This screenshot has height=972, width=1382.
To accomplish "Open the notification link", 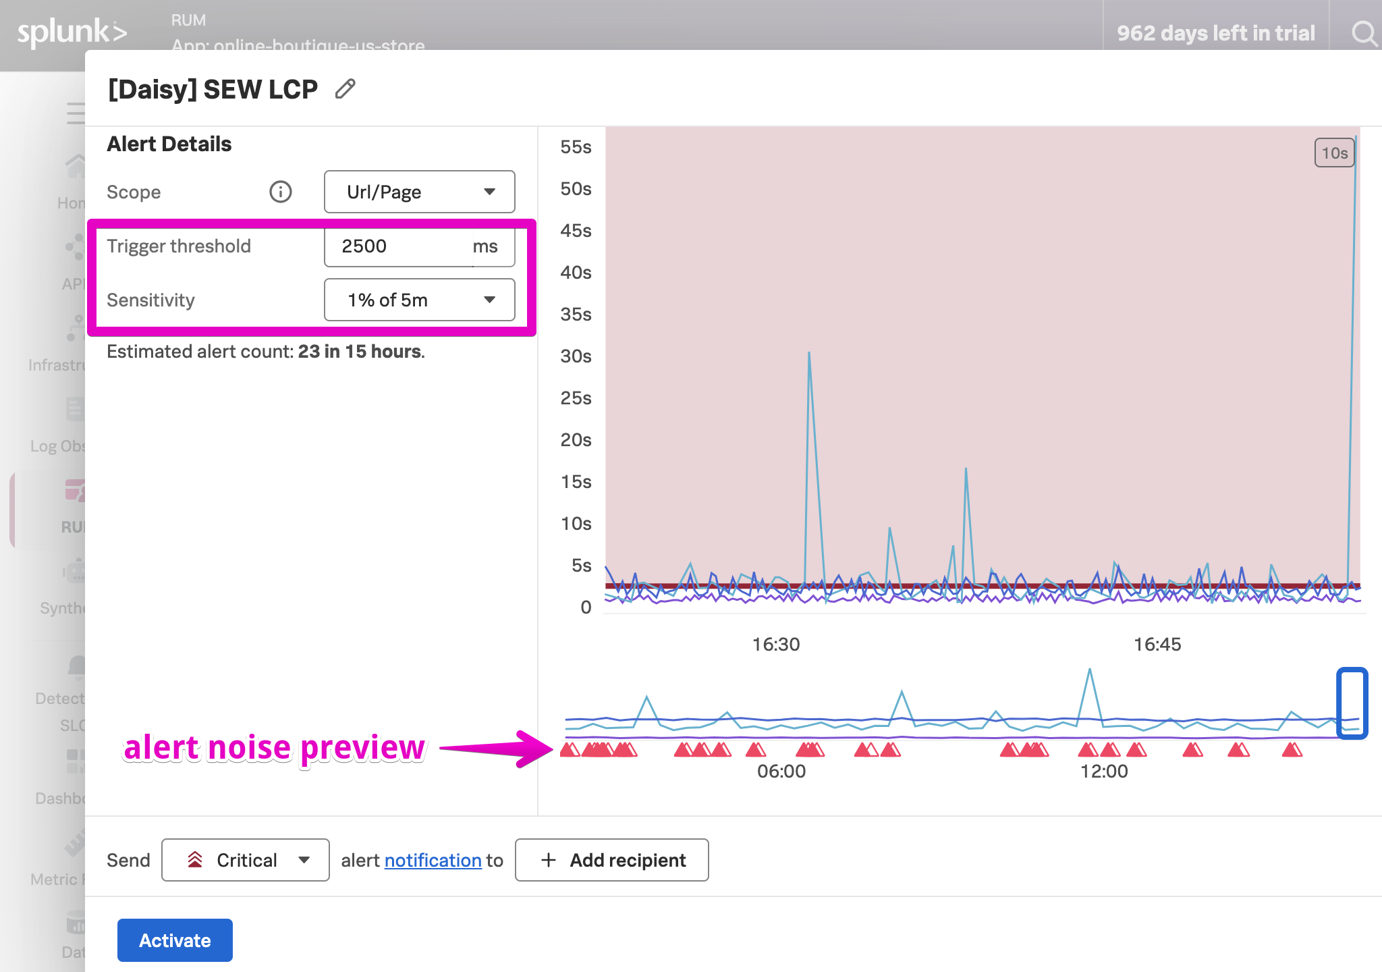I will (433, 860).
